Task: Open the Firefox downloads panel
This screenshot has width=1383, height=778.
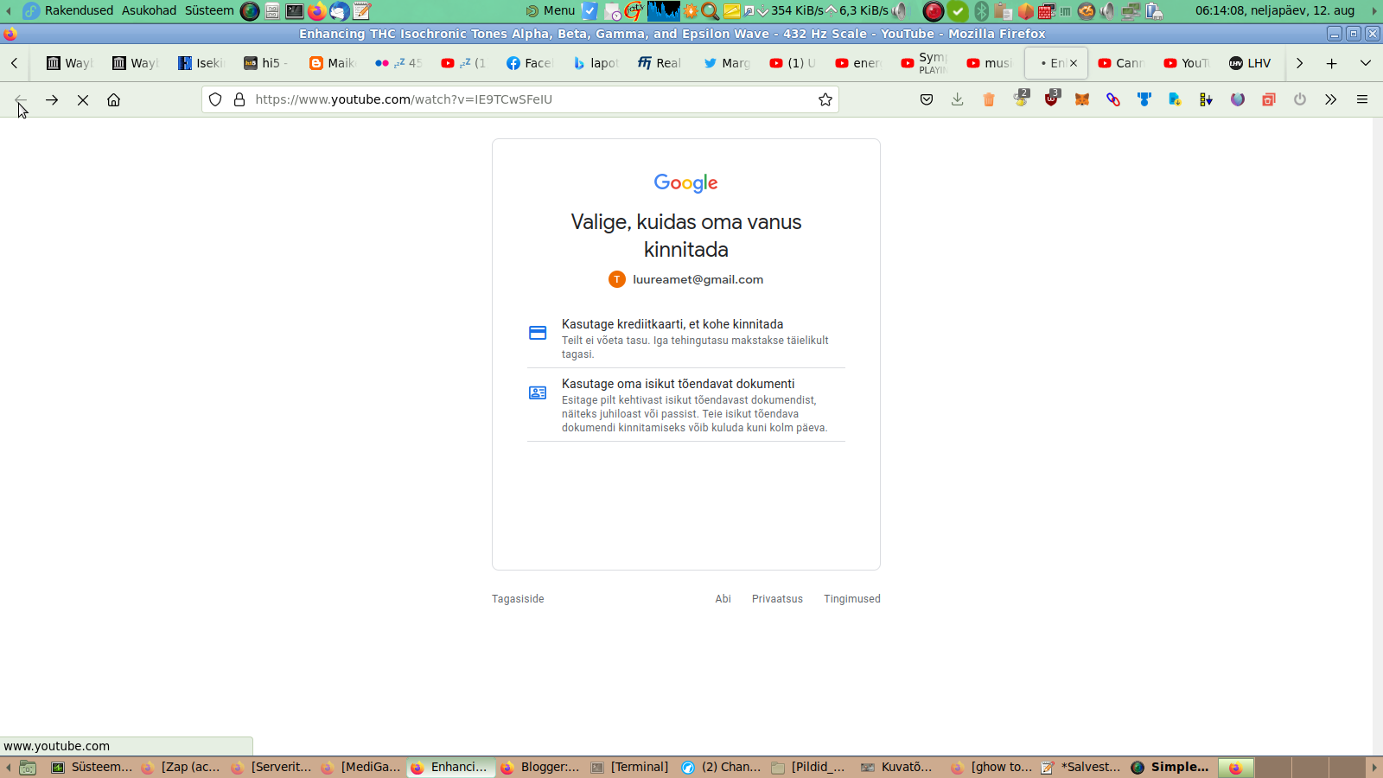Action: point(958,99)
